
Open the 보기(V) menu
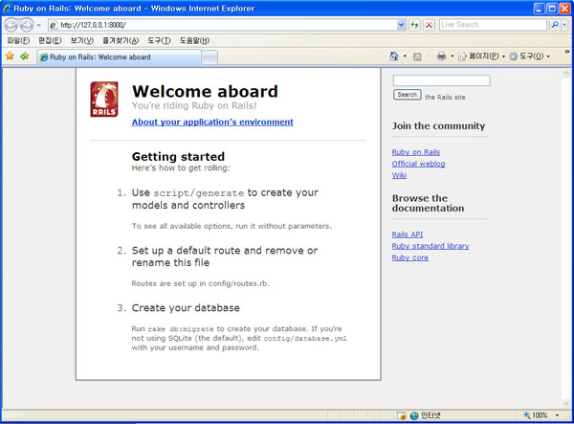(82, 40)
